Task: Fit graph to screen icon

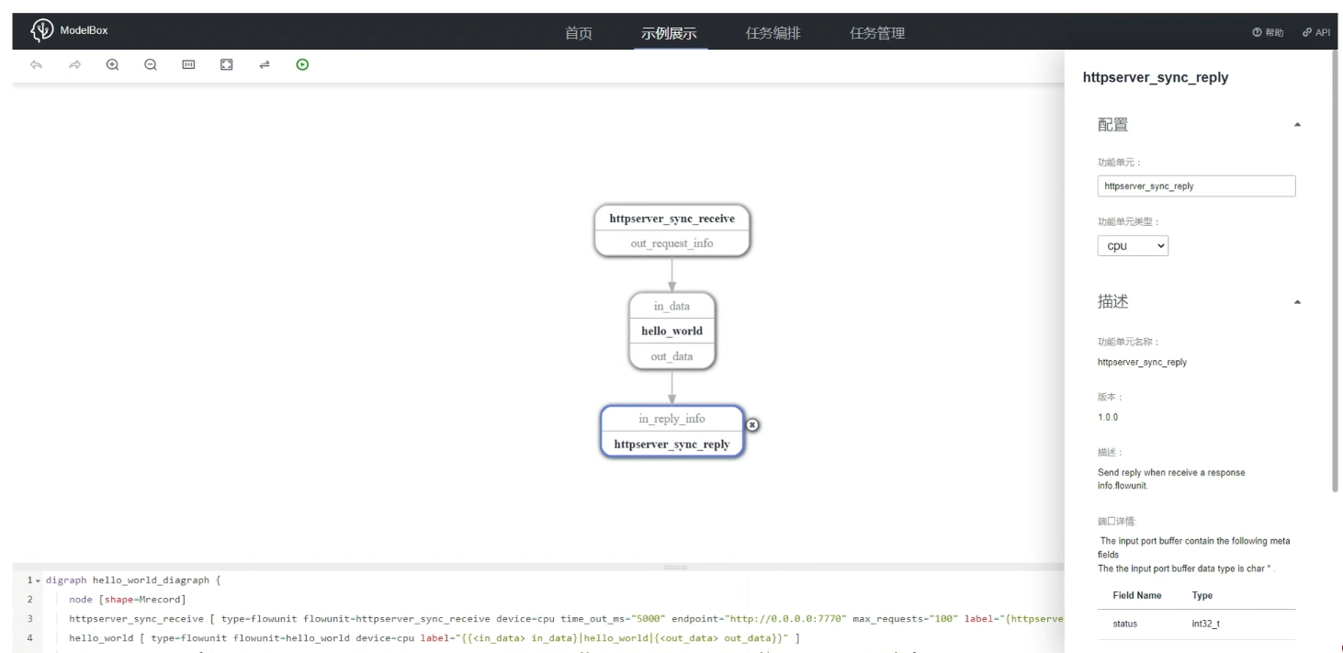Action: [226, 64]
